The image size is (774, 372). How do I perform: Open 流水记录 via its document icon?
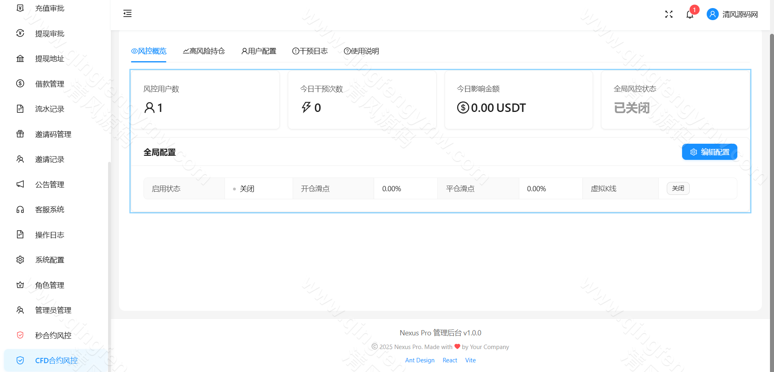click(20, 109)
